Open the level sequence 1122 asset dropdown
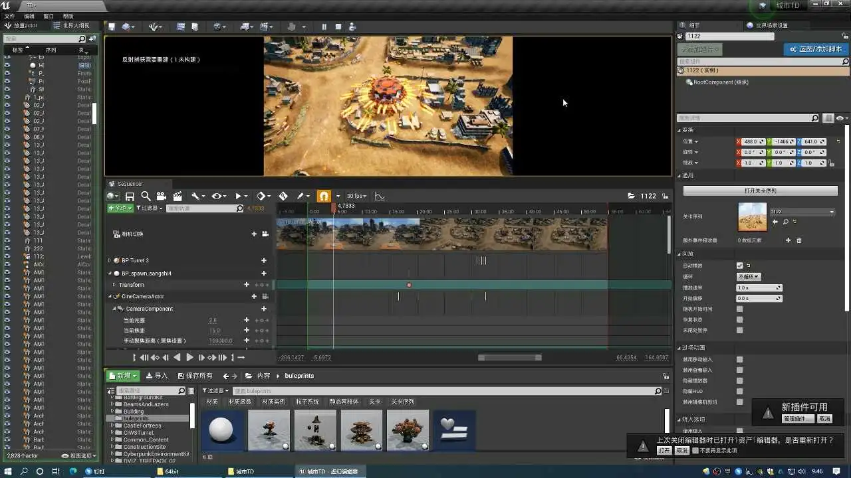 click(802, 212)
